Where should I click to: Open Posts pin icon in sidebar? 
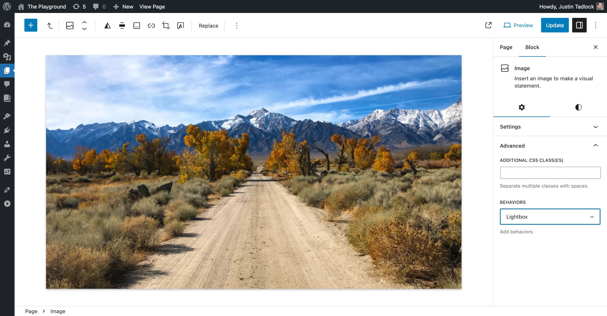click(7, 43)
